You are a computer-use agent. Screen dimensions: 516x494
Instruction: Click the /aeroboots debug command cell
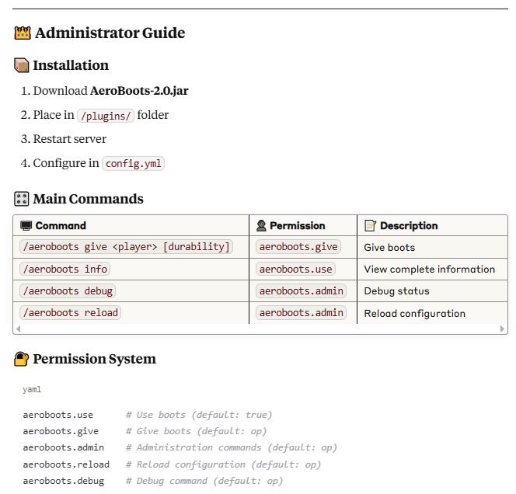pos(68,290)
